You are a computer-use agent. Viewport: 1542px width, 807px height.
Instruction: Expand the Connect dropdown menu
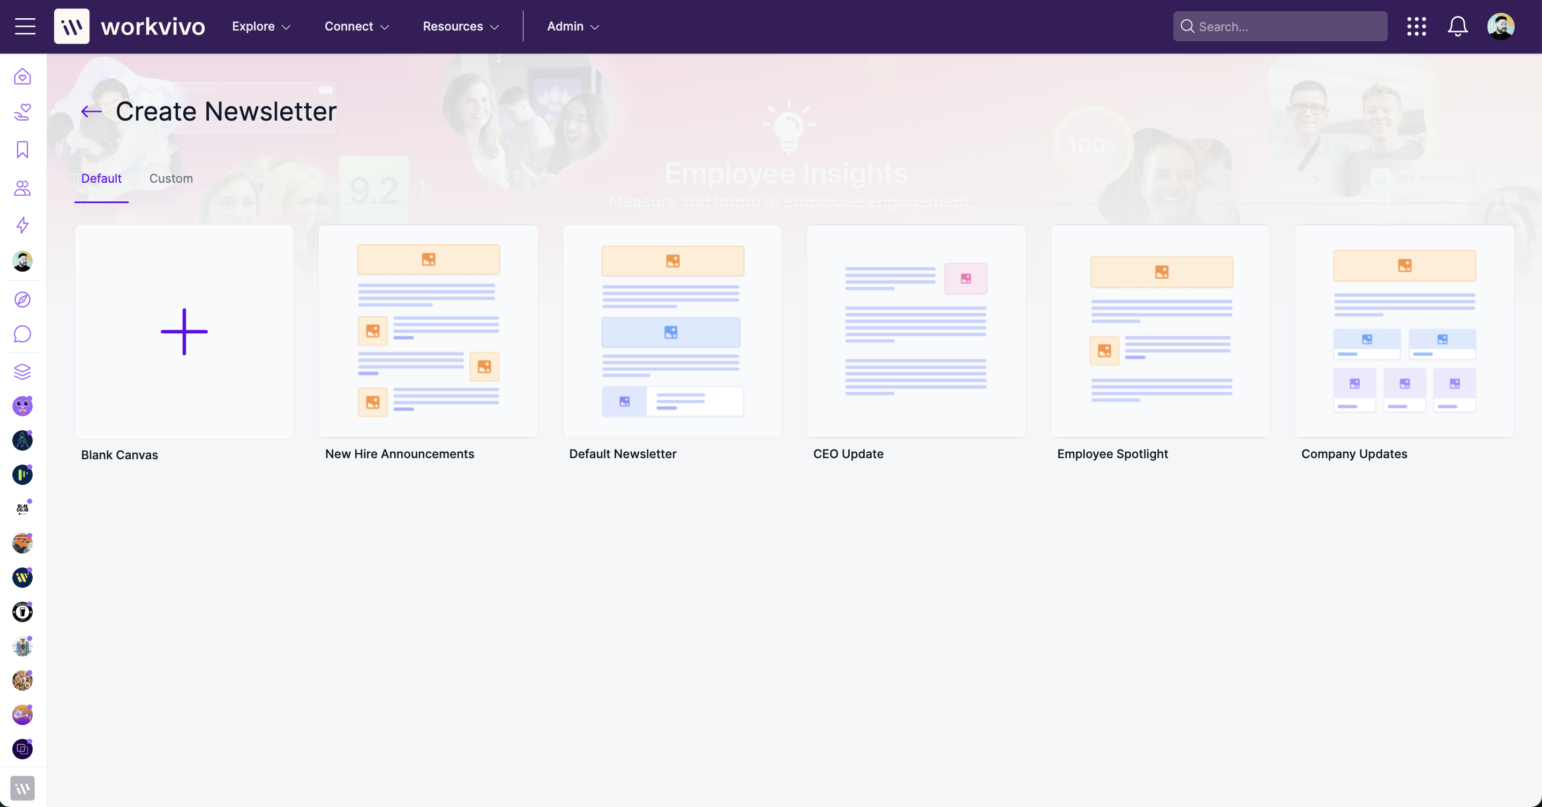(x=357, y=26)
